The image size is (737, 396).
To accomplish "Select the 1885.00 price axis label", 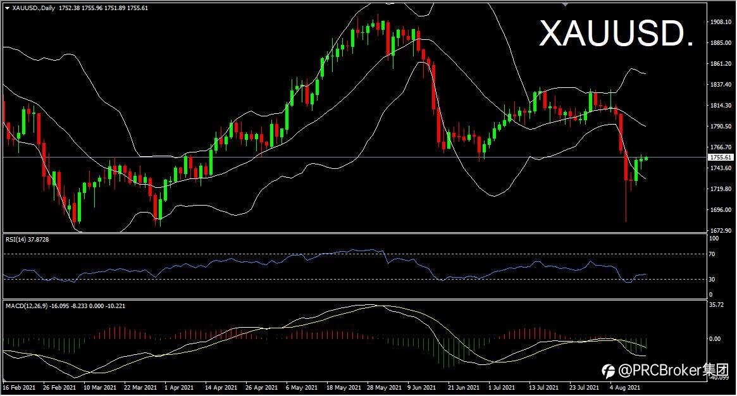I will point(721,43).
